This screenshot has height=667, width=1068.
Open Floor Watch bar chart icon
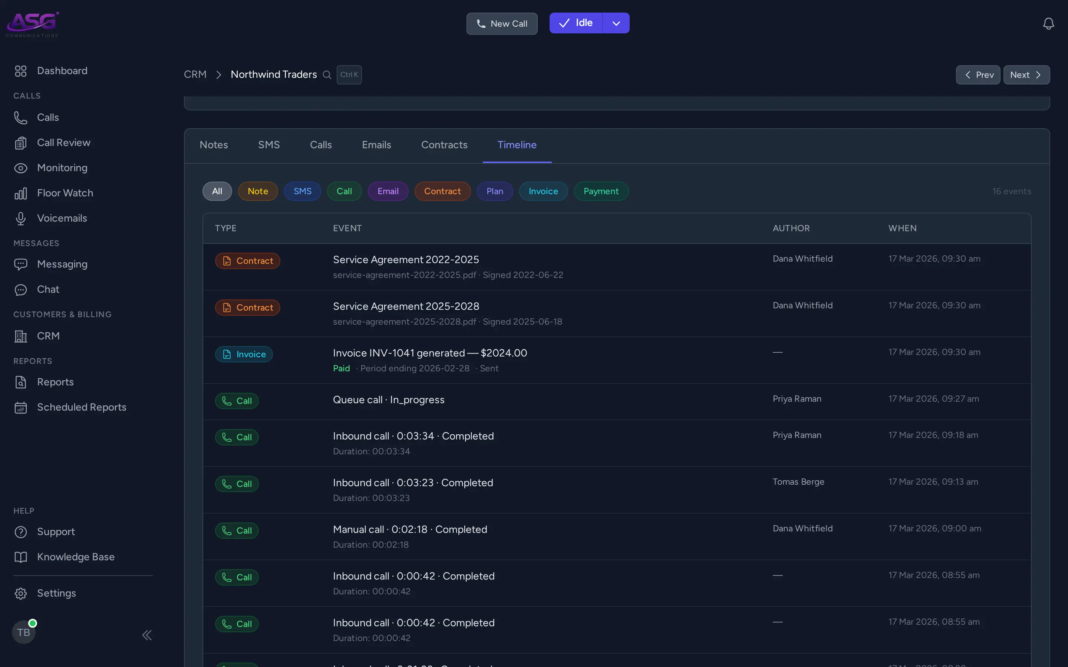pos(21,193)
